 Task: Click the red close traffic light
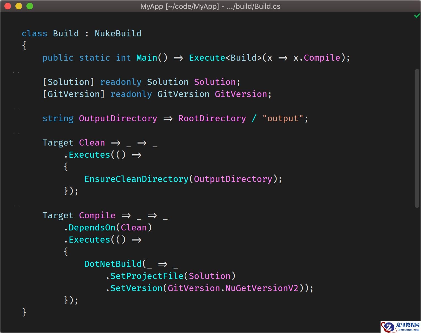(x=8, y=6)
